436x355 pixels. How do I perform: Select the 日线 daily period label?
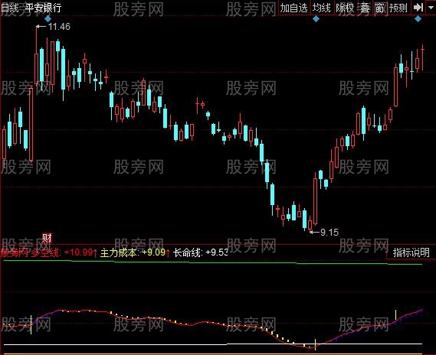(x=10, y=8)
